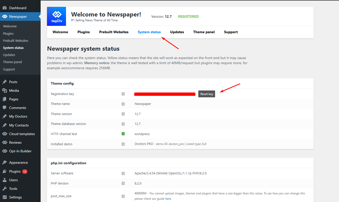The height and width of the screenshot is (202, 339).
Task: Click the Opt-In Builder icon
Action: (x=5, y=151)
